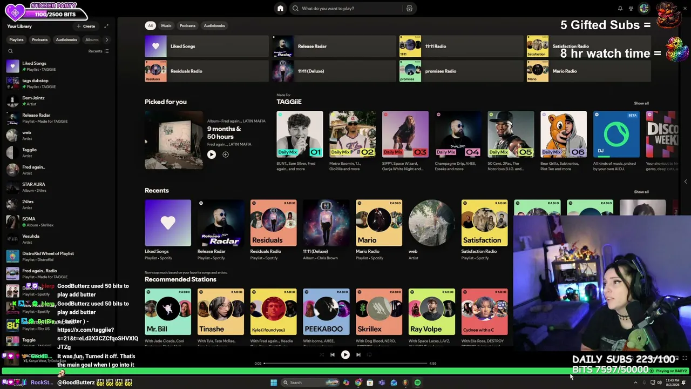Click the Windows taskbar Search box
The image size is (691, 389).
coord(310,383)
